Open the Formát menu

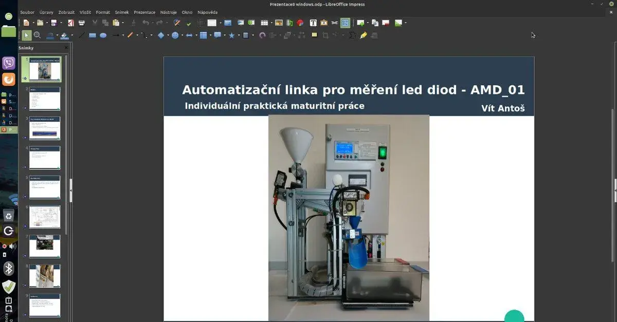coord(103,12)
